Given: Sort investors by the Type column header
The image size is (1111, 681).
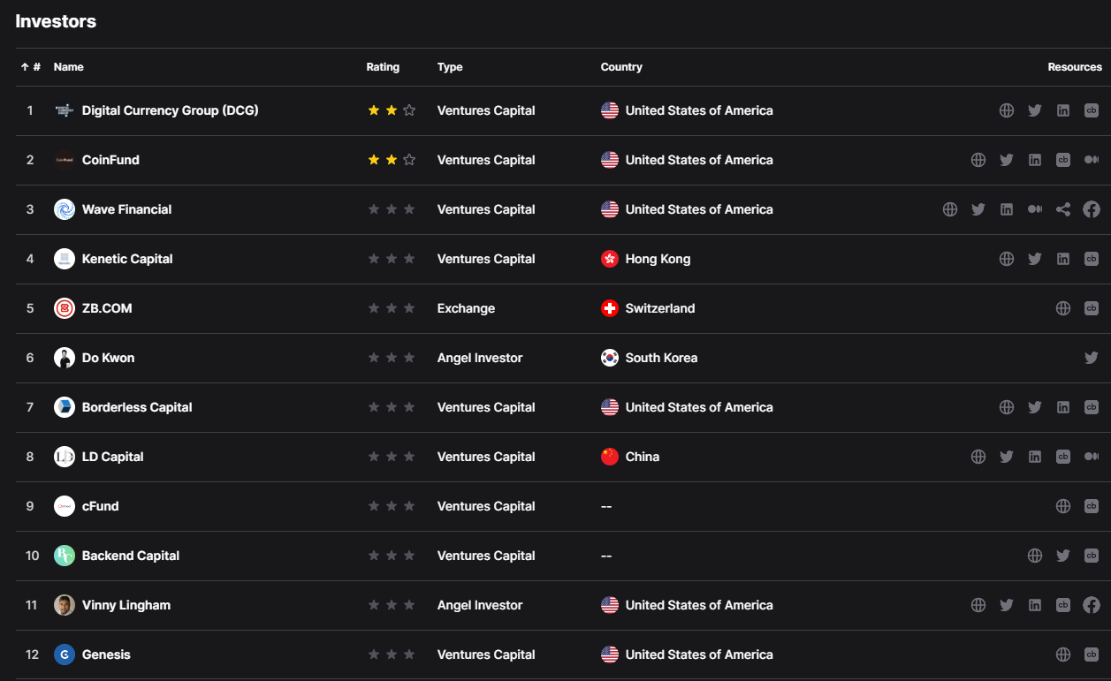Looking at the screenshot, I should (450, 67).
